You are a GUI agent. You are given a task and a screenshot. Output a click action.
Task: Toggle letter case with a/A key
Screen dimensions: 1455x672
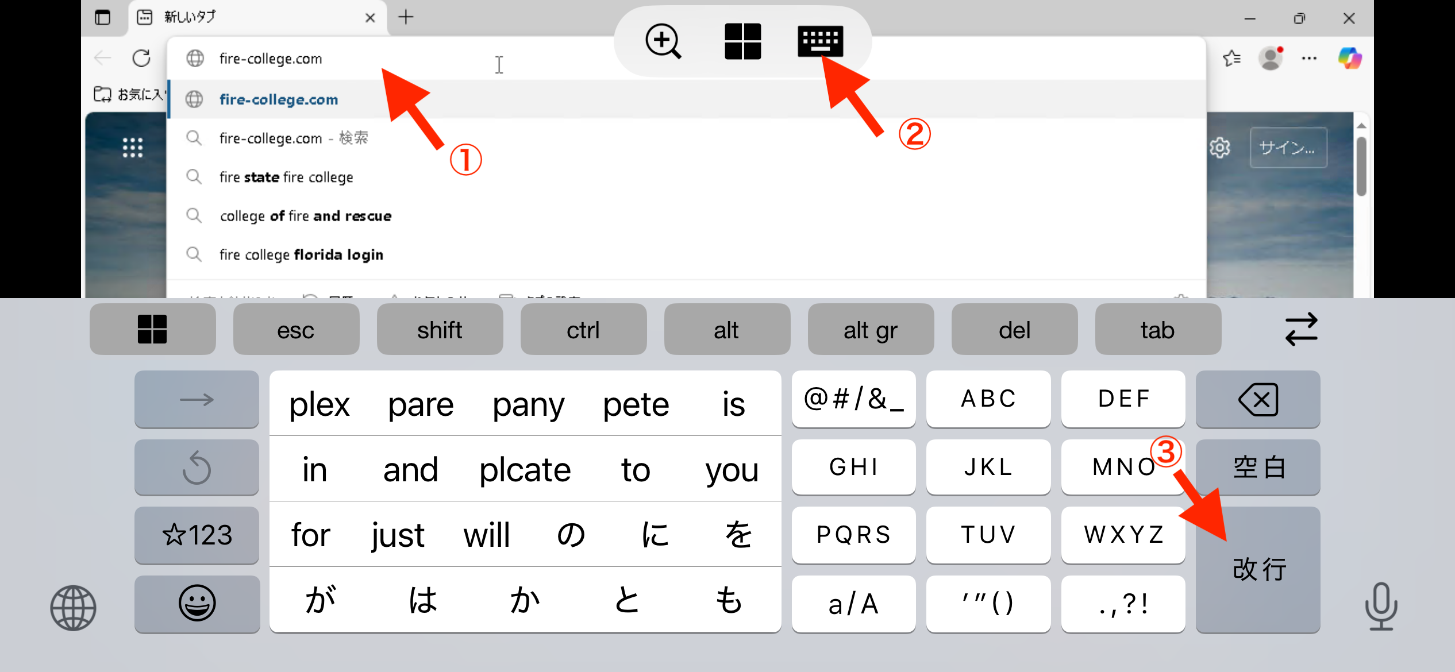(853, 604)
